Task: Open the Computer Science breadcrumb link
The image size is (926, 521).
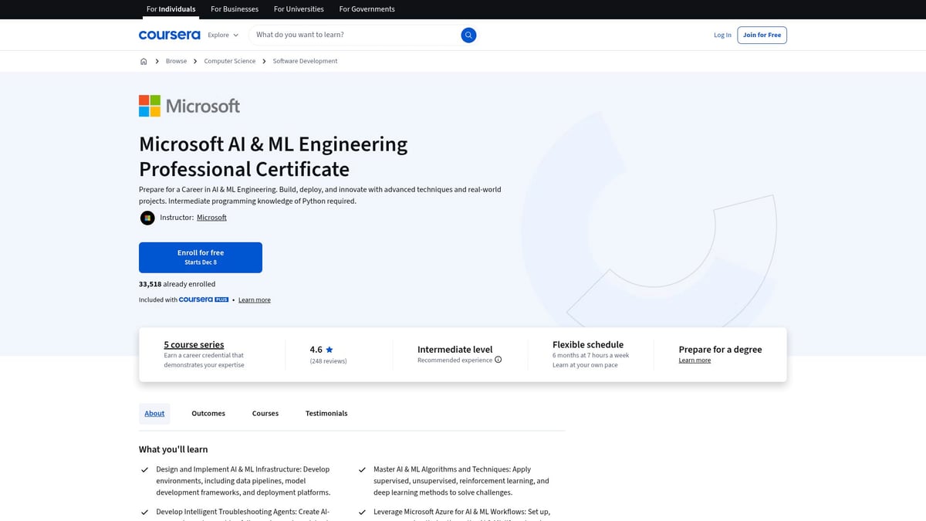Action: (229, 61)
